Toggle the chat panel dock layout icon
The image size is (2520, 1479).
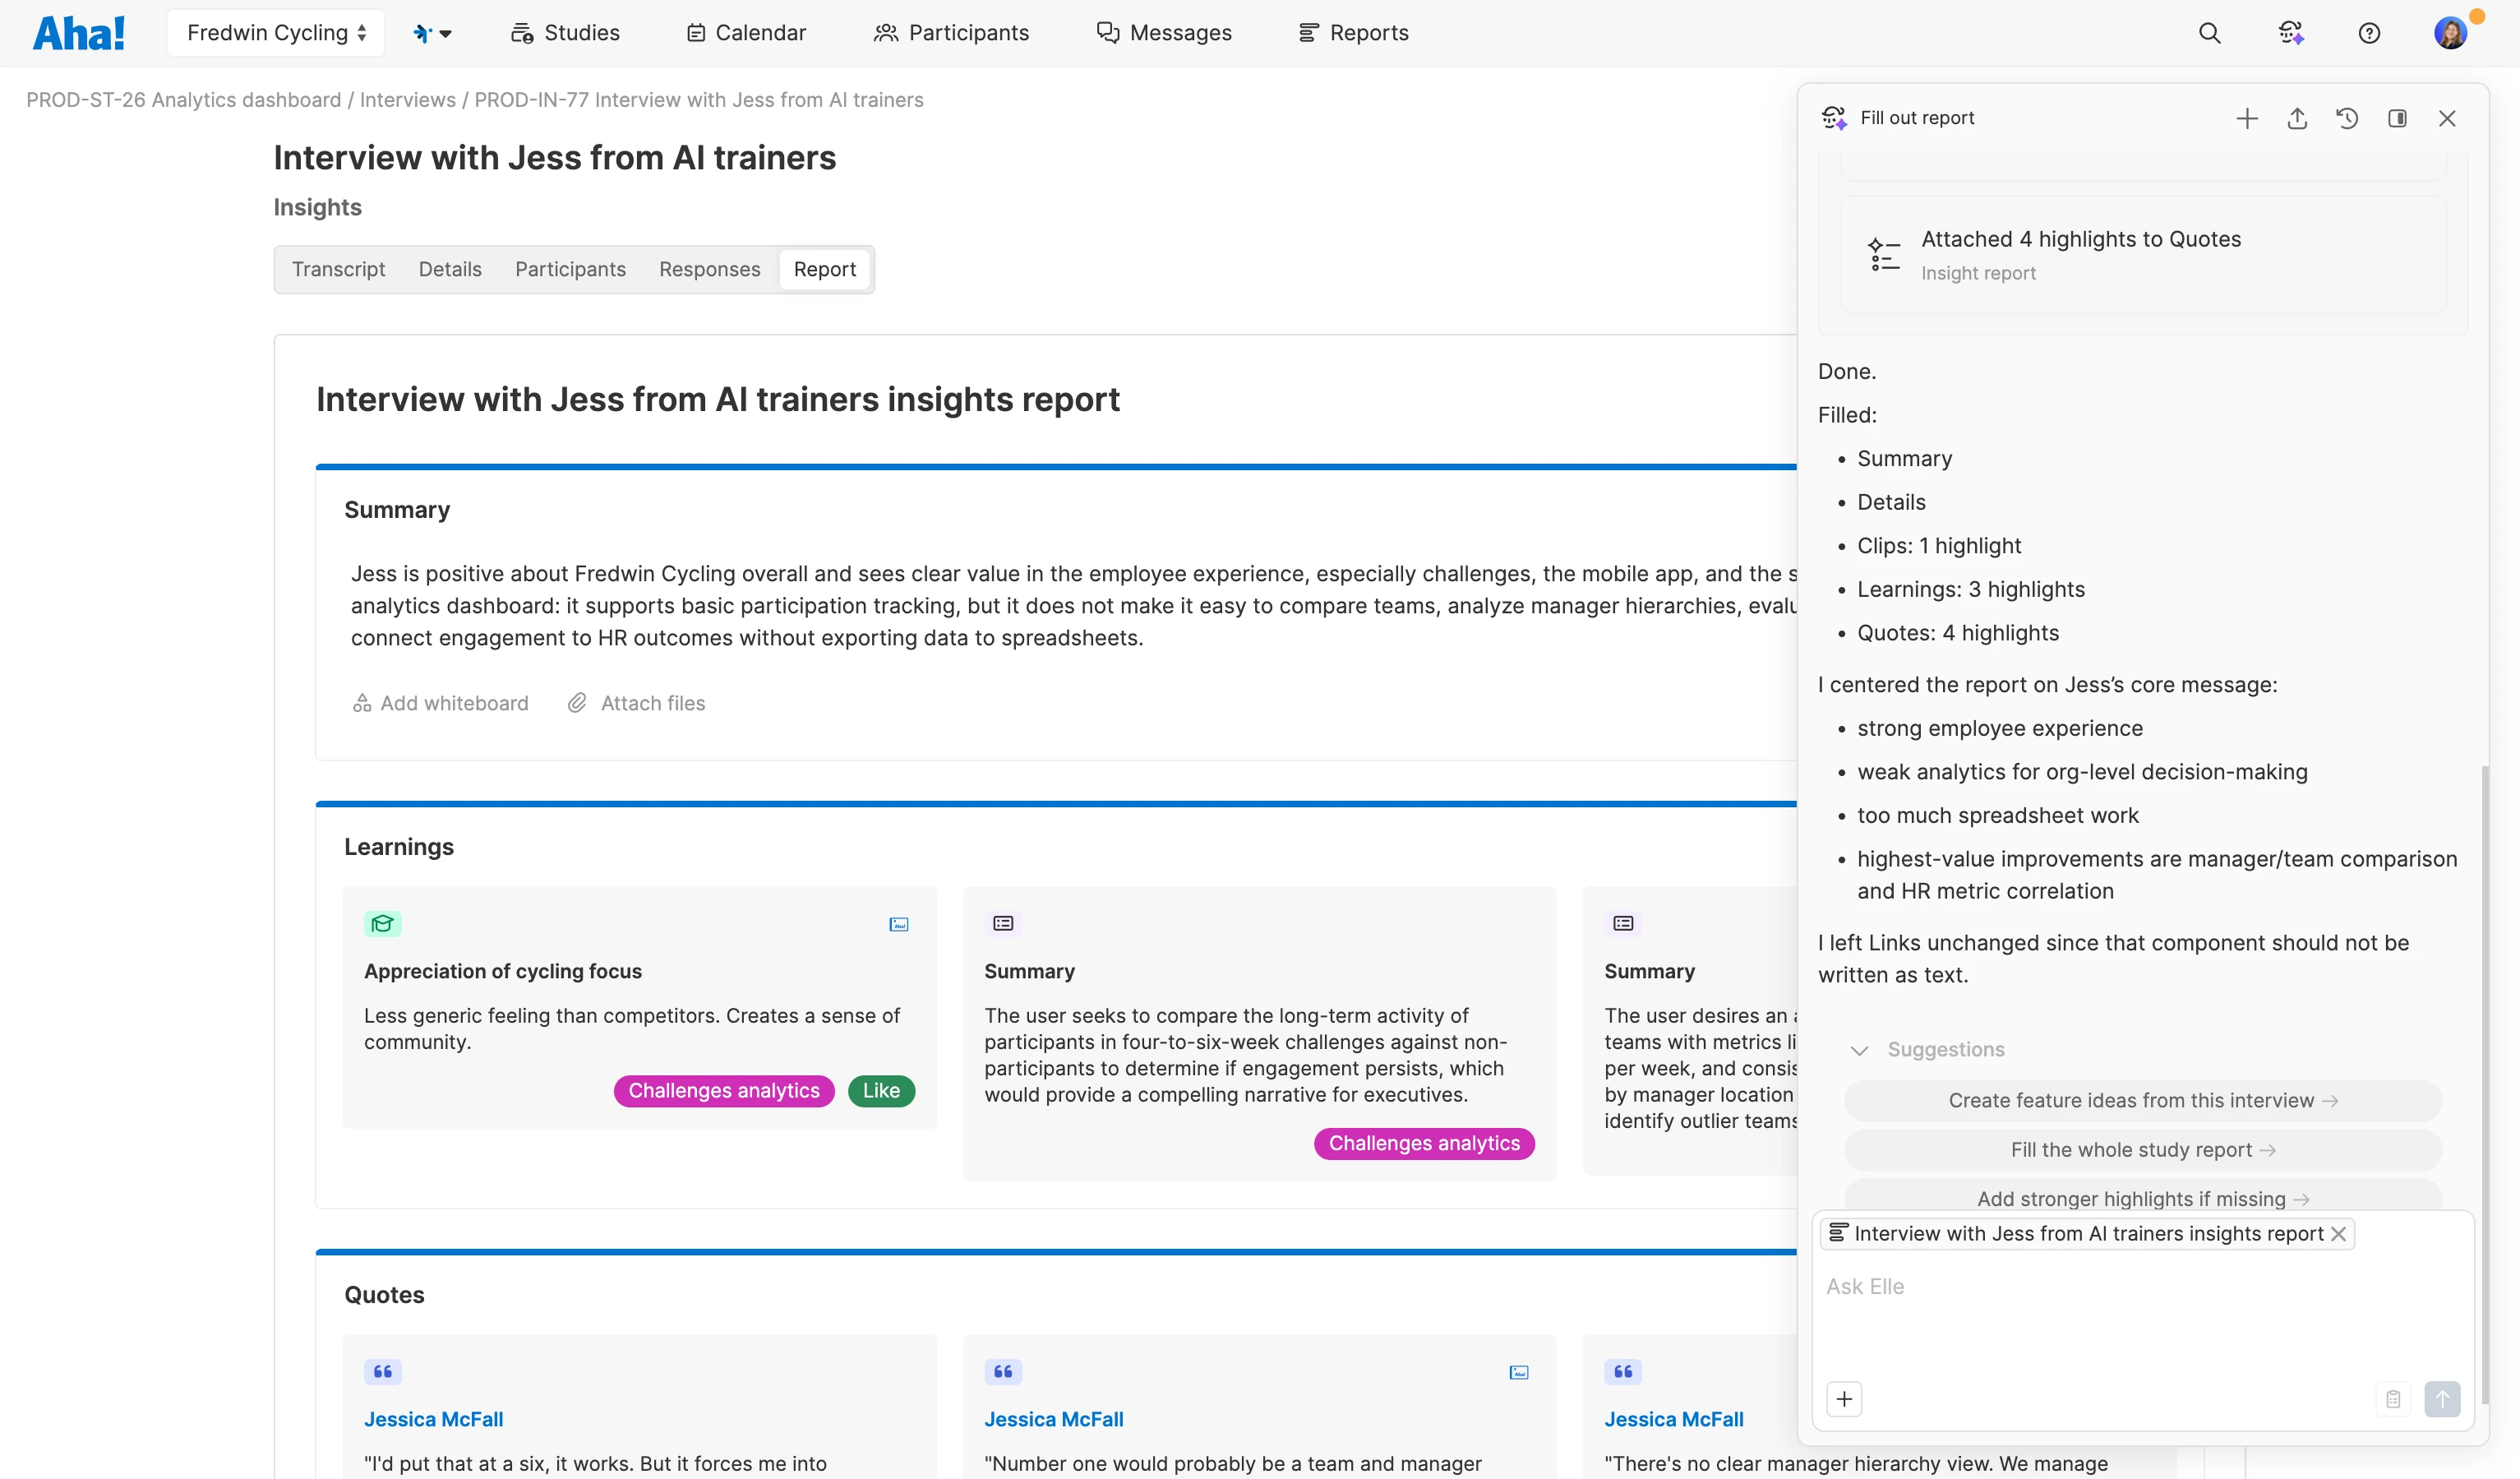(2397, 118)
